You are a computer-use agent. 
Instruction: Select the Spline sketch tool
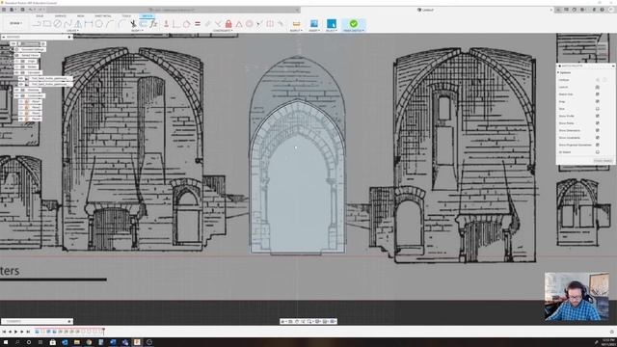tap(67, 24)
